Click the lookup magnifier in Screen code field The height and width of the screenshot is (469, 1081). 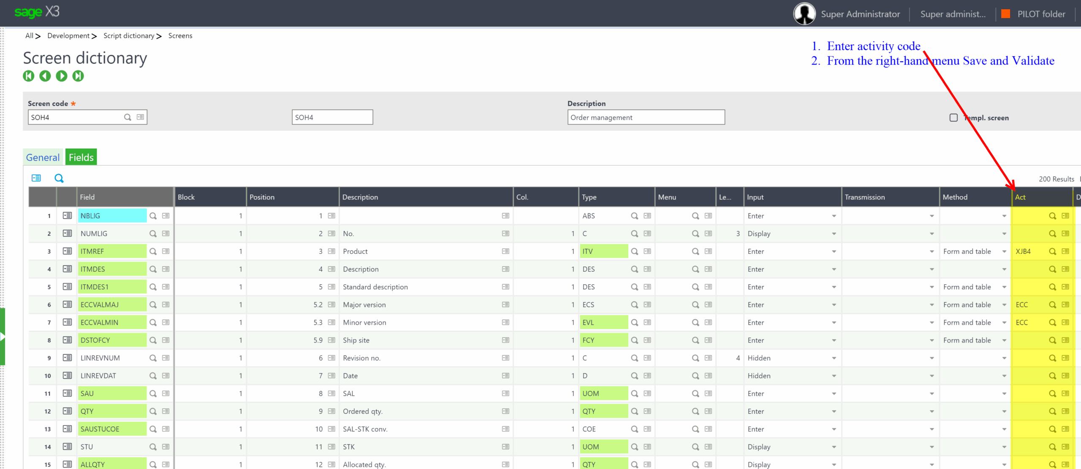click(x=128, y=117)
